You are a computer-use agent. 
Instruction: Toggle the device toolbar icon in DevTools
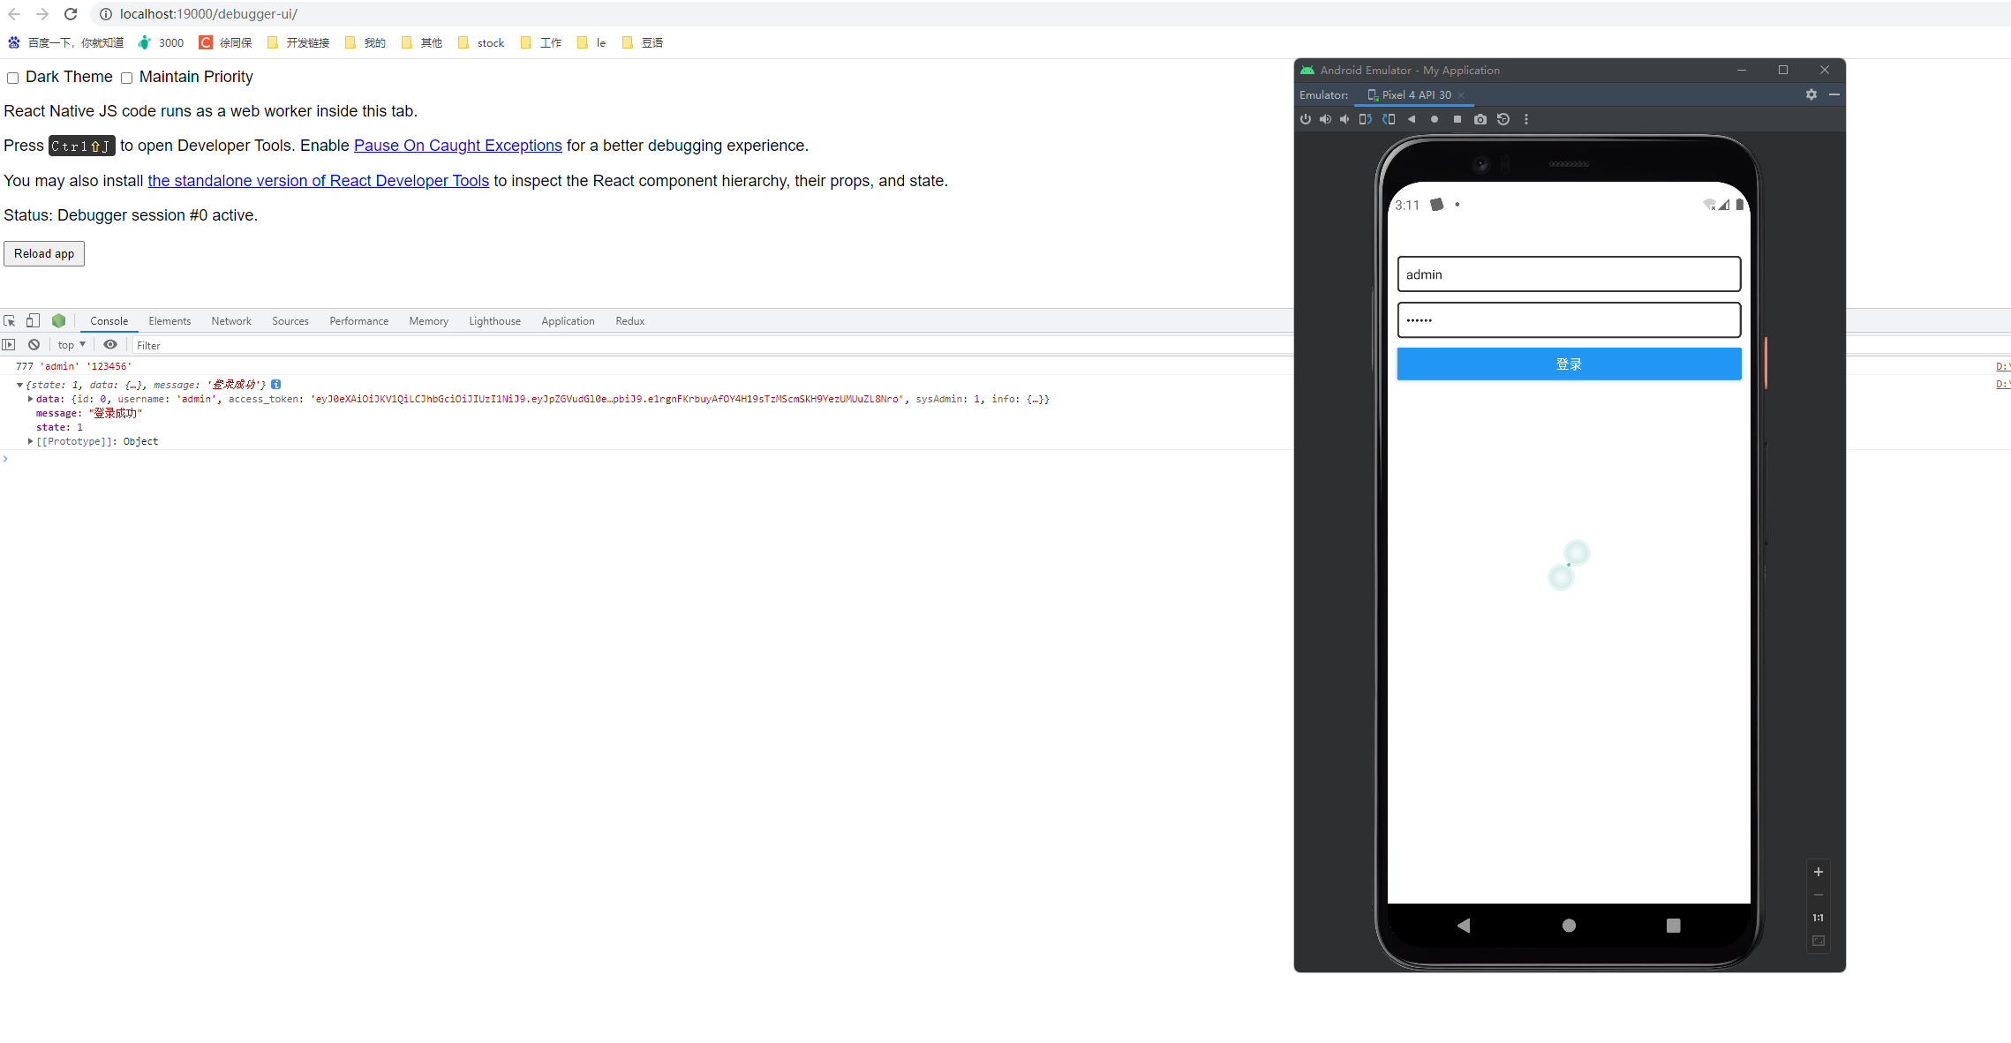point(33,321)
